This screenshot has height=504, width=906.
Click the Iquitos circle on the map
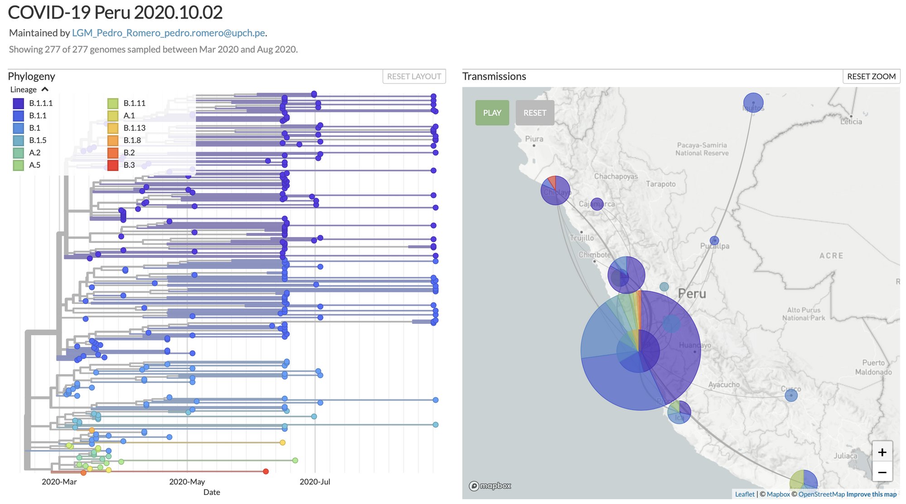(753, 103)
